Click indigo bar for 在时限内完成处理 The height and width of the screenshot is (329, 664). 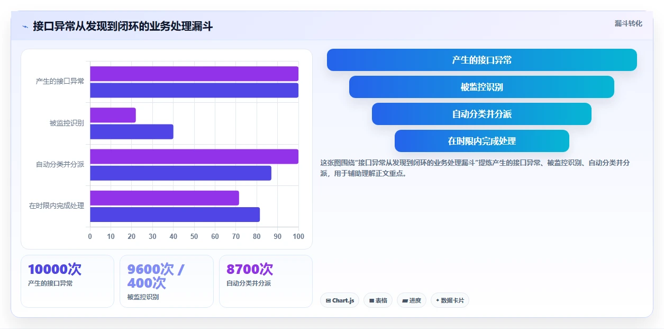tap(175, 215)
